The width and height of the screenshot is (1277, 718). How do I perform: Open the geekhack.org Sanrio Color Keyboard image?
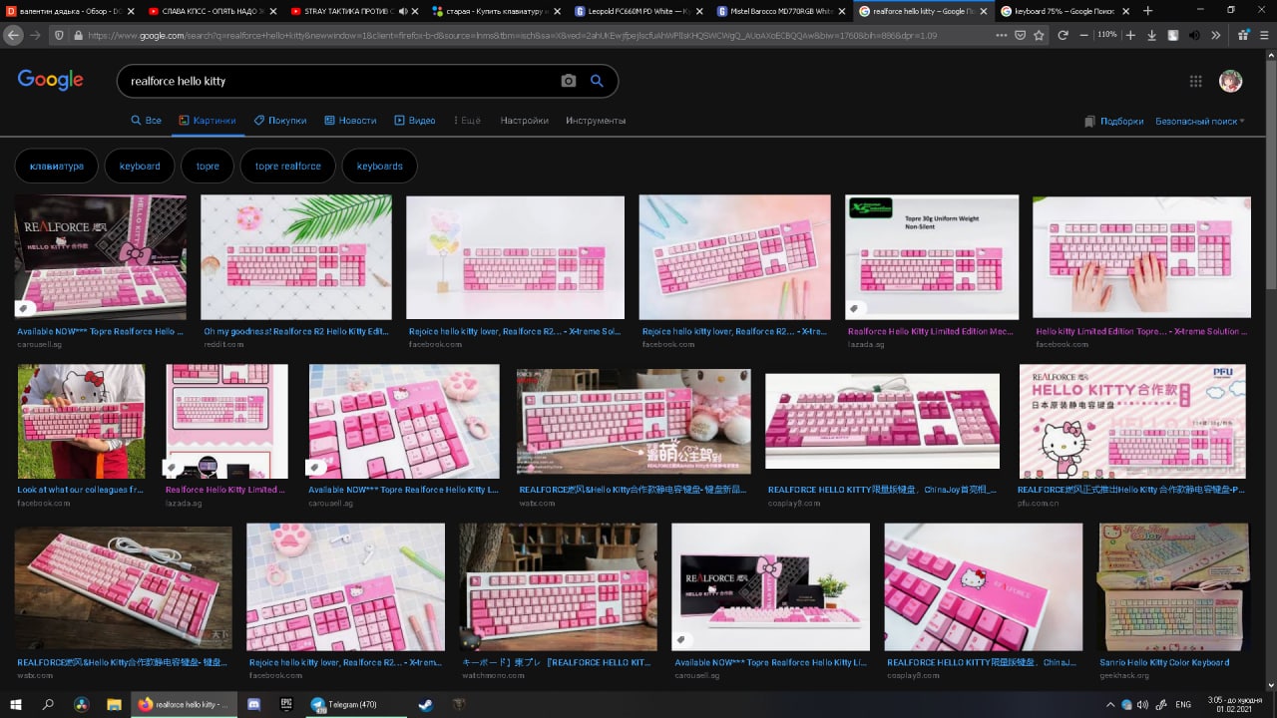click(x=1174, y=587)
